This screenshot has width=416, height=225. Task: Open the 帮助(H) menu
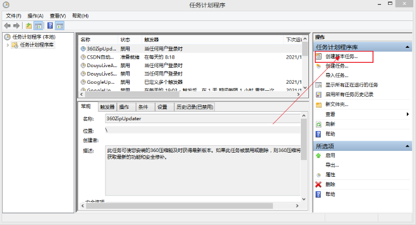click(80, 16)
